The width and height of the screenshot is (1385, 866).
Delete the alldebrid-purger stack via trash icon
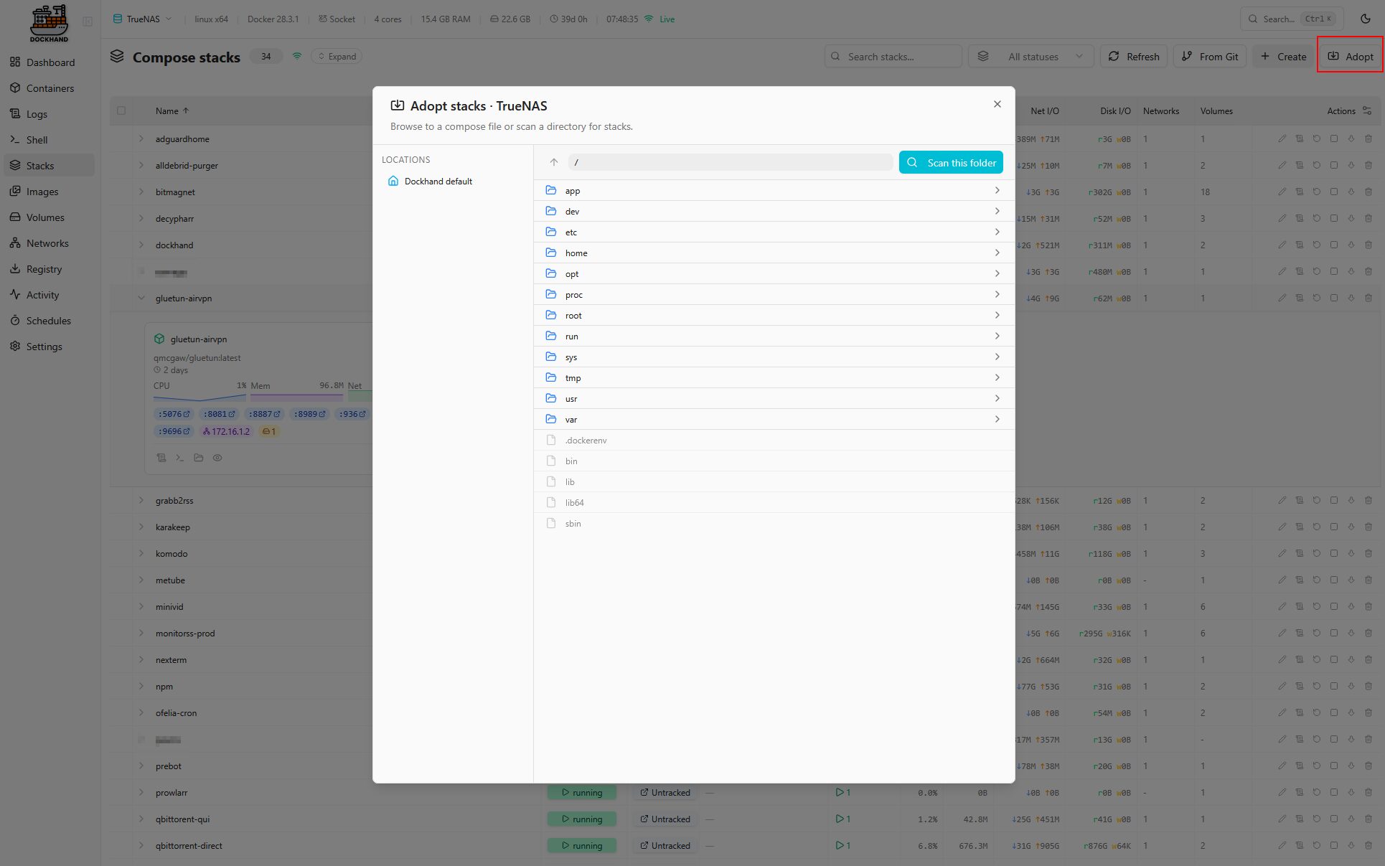[x=1368, y=165]
